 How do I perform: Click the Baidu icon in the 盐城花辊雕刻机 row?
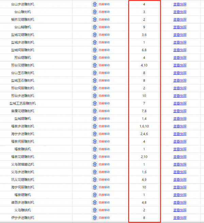[x=95, y=35]
